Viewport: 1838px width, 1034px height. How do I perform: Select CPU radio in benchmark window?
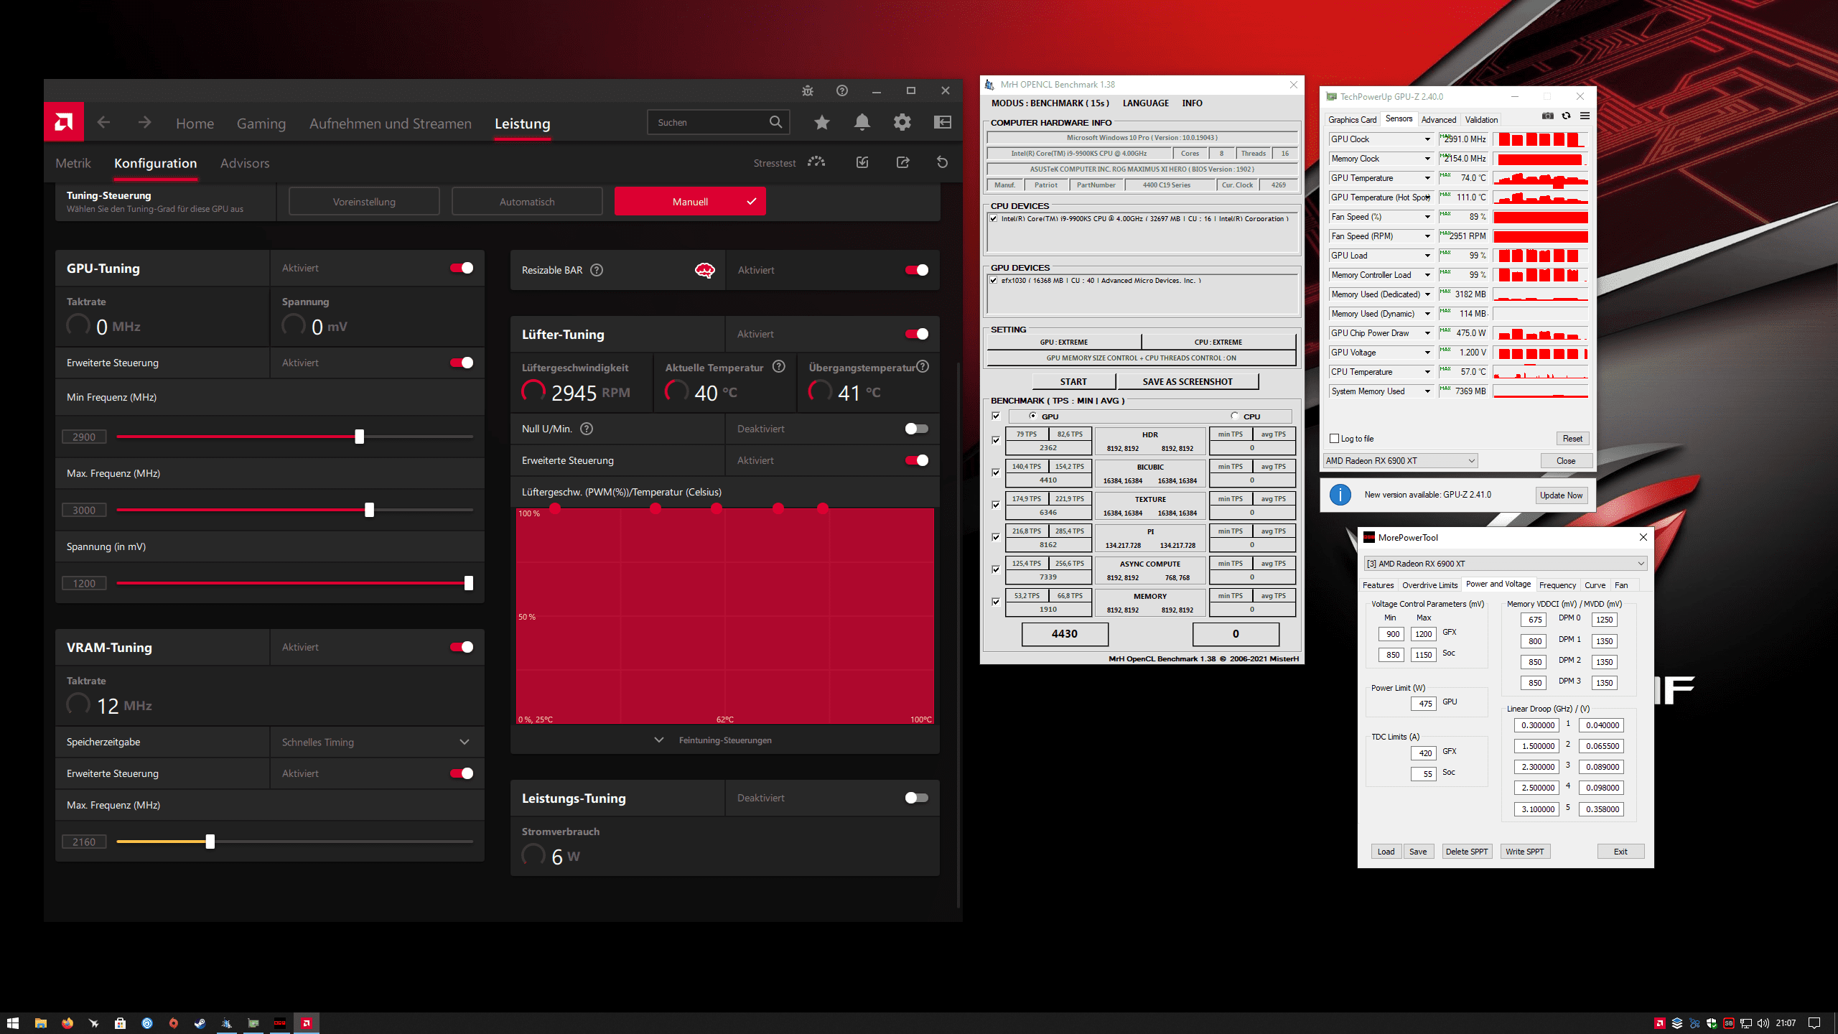coord(1235,416)
